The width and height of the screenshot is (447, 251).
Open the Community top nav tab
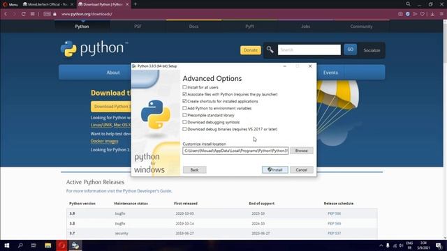tap(361, 26)
